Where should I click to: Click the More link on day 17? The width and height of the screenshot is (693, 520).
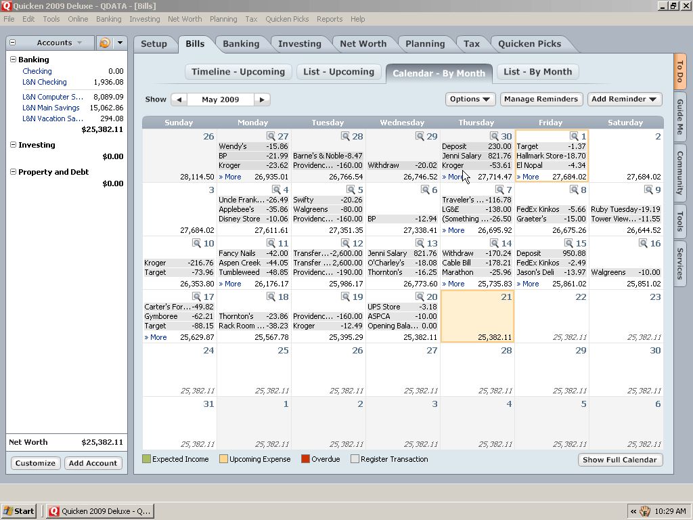[x=156, y=337]
